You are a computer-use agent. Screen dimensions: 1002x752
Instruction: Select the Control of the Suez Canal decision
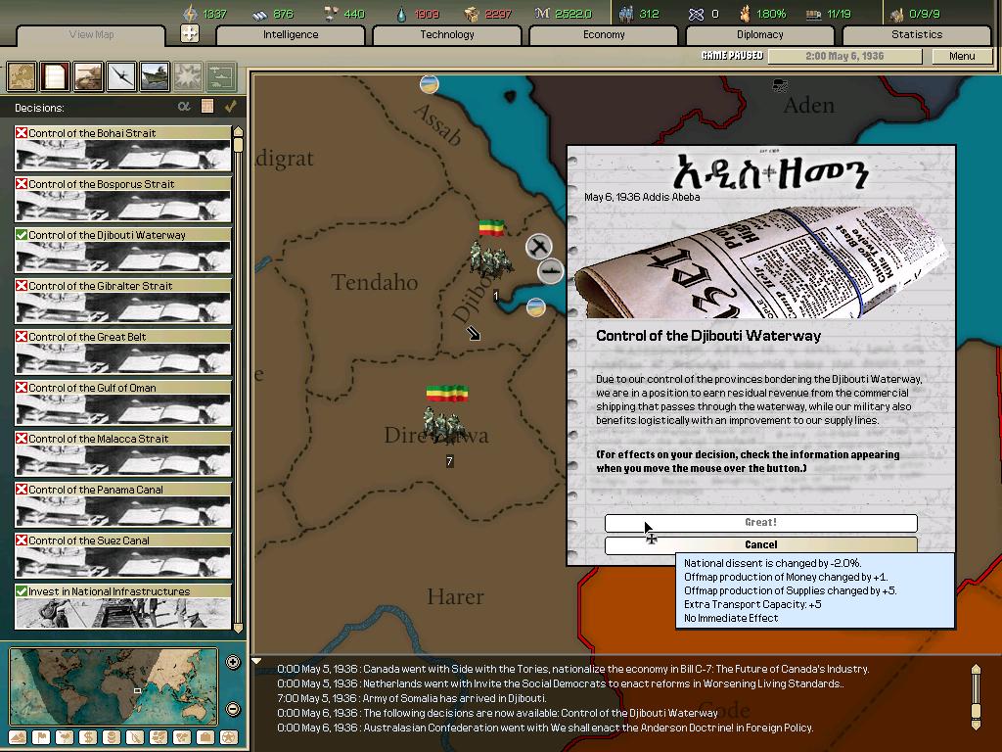click(x=122, y=556)
